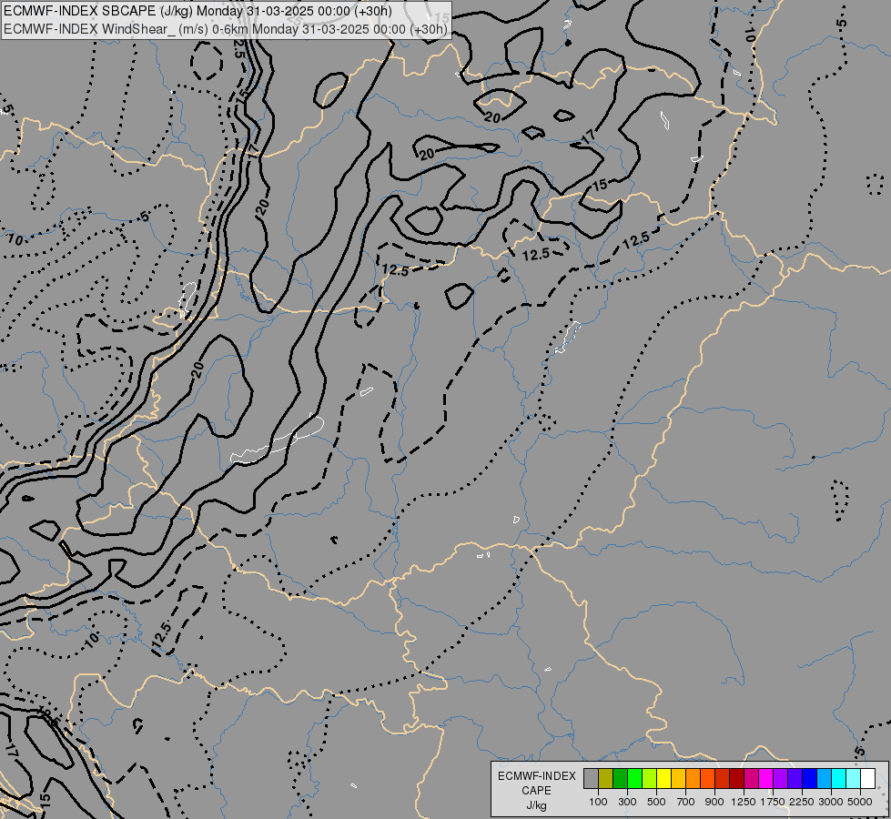This screenshot has height=819, width=891.
Task: Click the pure yellow legend swatch
Action: click(x=664, y=778)
